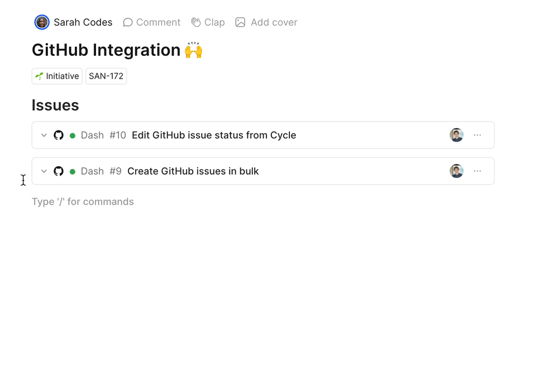
Task: Click assignee avatar on issue #9
Action: 457,171
